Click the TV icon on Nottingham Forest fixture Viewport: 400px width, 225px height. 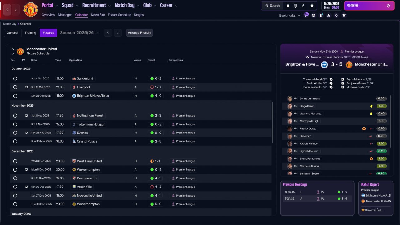27,116
